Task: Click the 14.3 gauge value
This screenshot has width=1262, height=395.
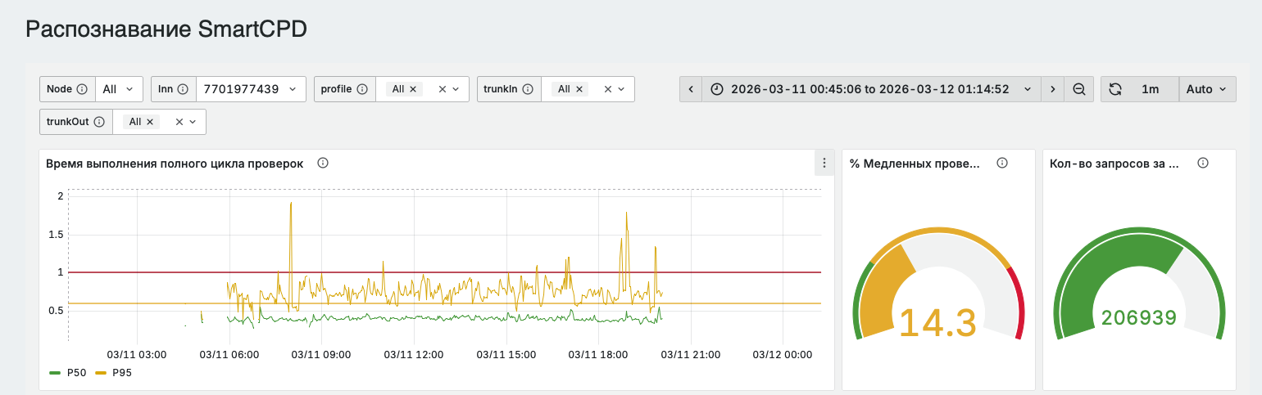Action: [938, 321]
